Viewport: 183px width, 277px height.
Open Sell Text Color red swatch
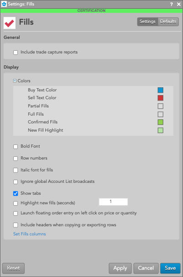pos(161,98)
